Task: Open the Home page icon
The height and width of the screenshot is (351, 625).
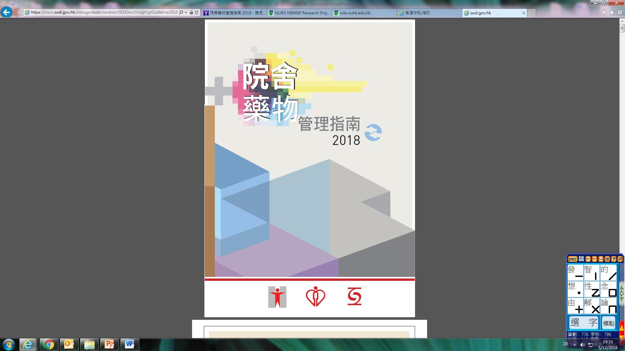Action: (604, 13)
